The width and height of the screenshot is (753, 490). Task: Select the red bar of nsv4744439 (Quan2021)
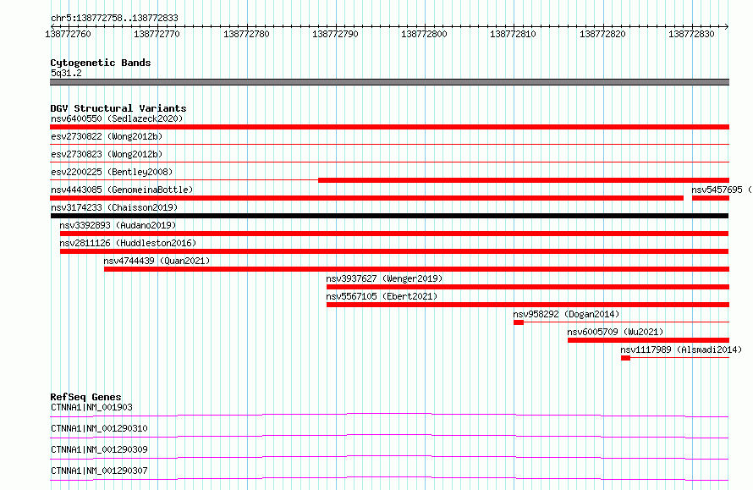click(x=416, y=269)
